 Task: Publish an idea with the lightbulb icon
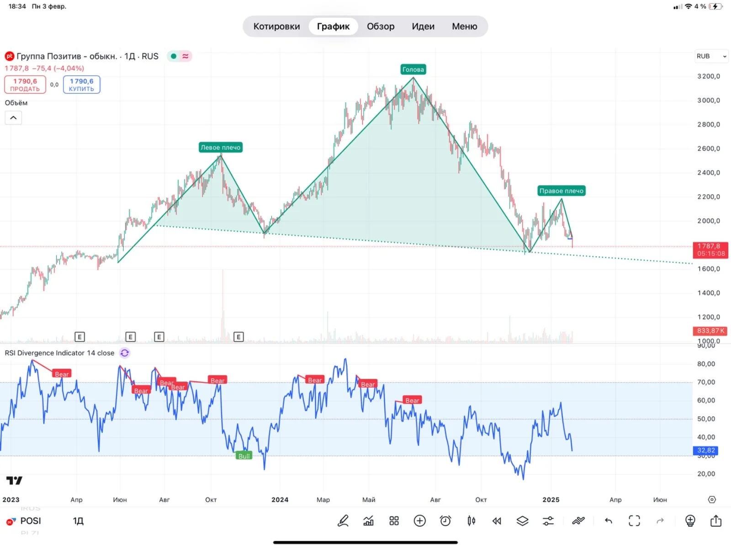pos(690,521)
